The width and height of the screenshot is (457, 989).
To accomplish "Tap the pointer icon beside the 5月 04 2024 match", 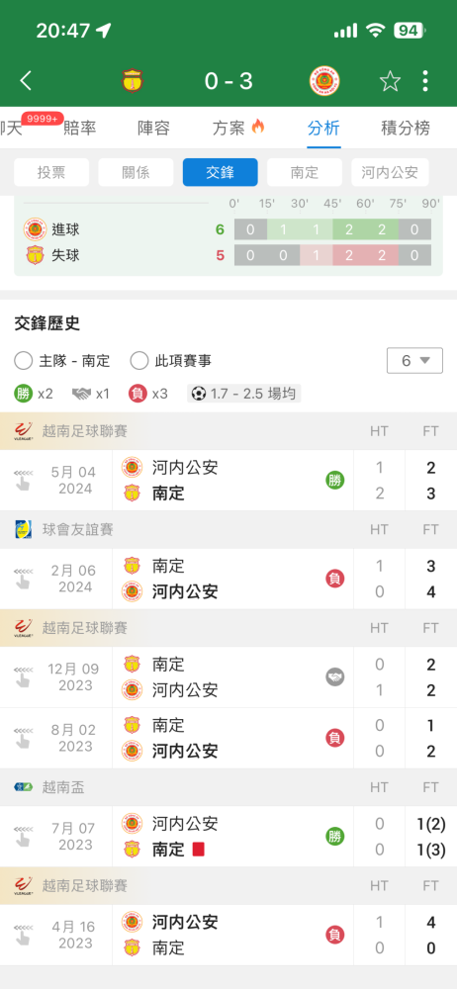I will click(23, 480).
